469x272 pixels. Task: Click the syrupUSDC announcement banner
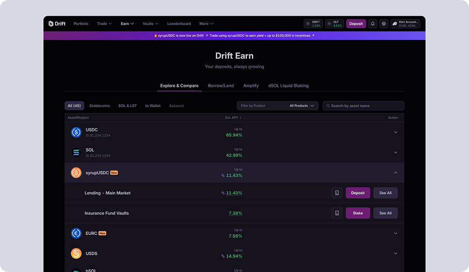234,35
